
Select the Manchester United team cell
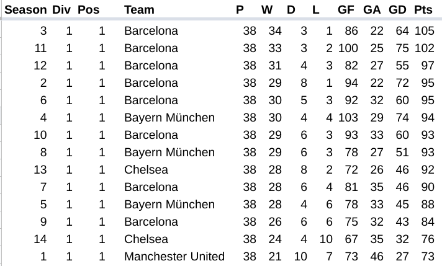coord(174,257)
